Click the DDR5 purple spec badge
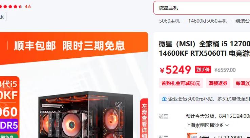 coord(9,126)
